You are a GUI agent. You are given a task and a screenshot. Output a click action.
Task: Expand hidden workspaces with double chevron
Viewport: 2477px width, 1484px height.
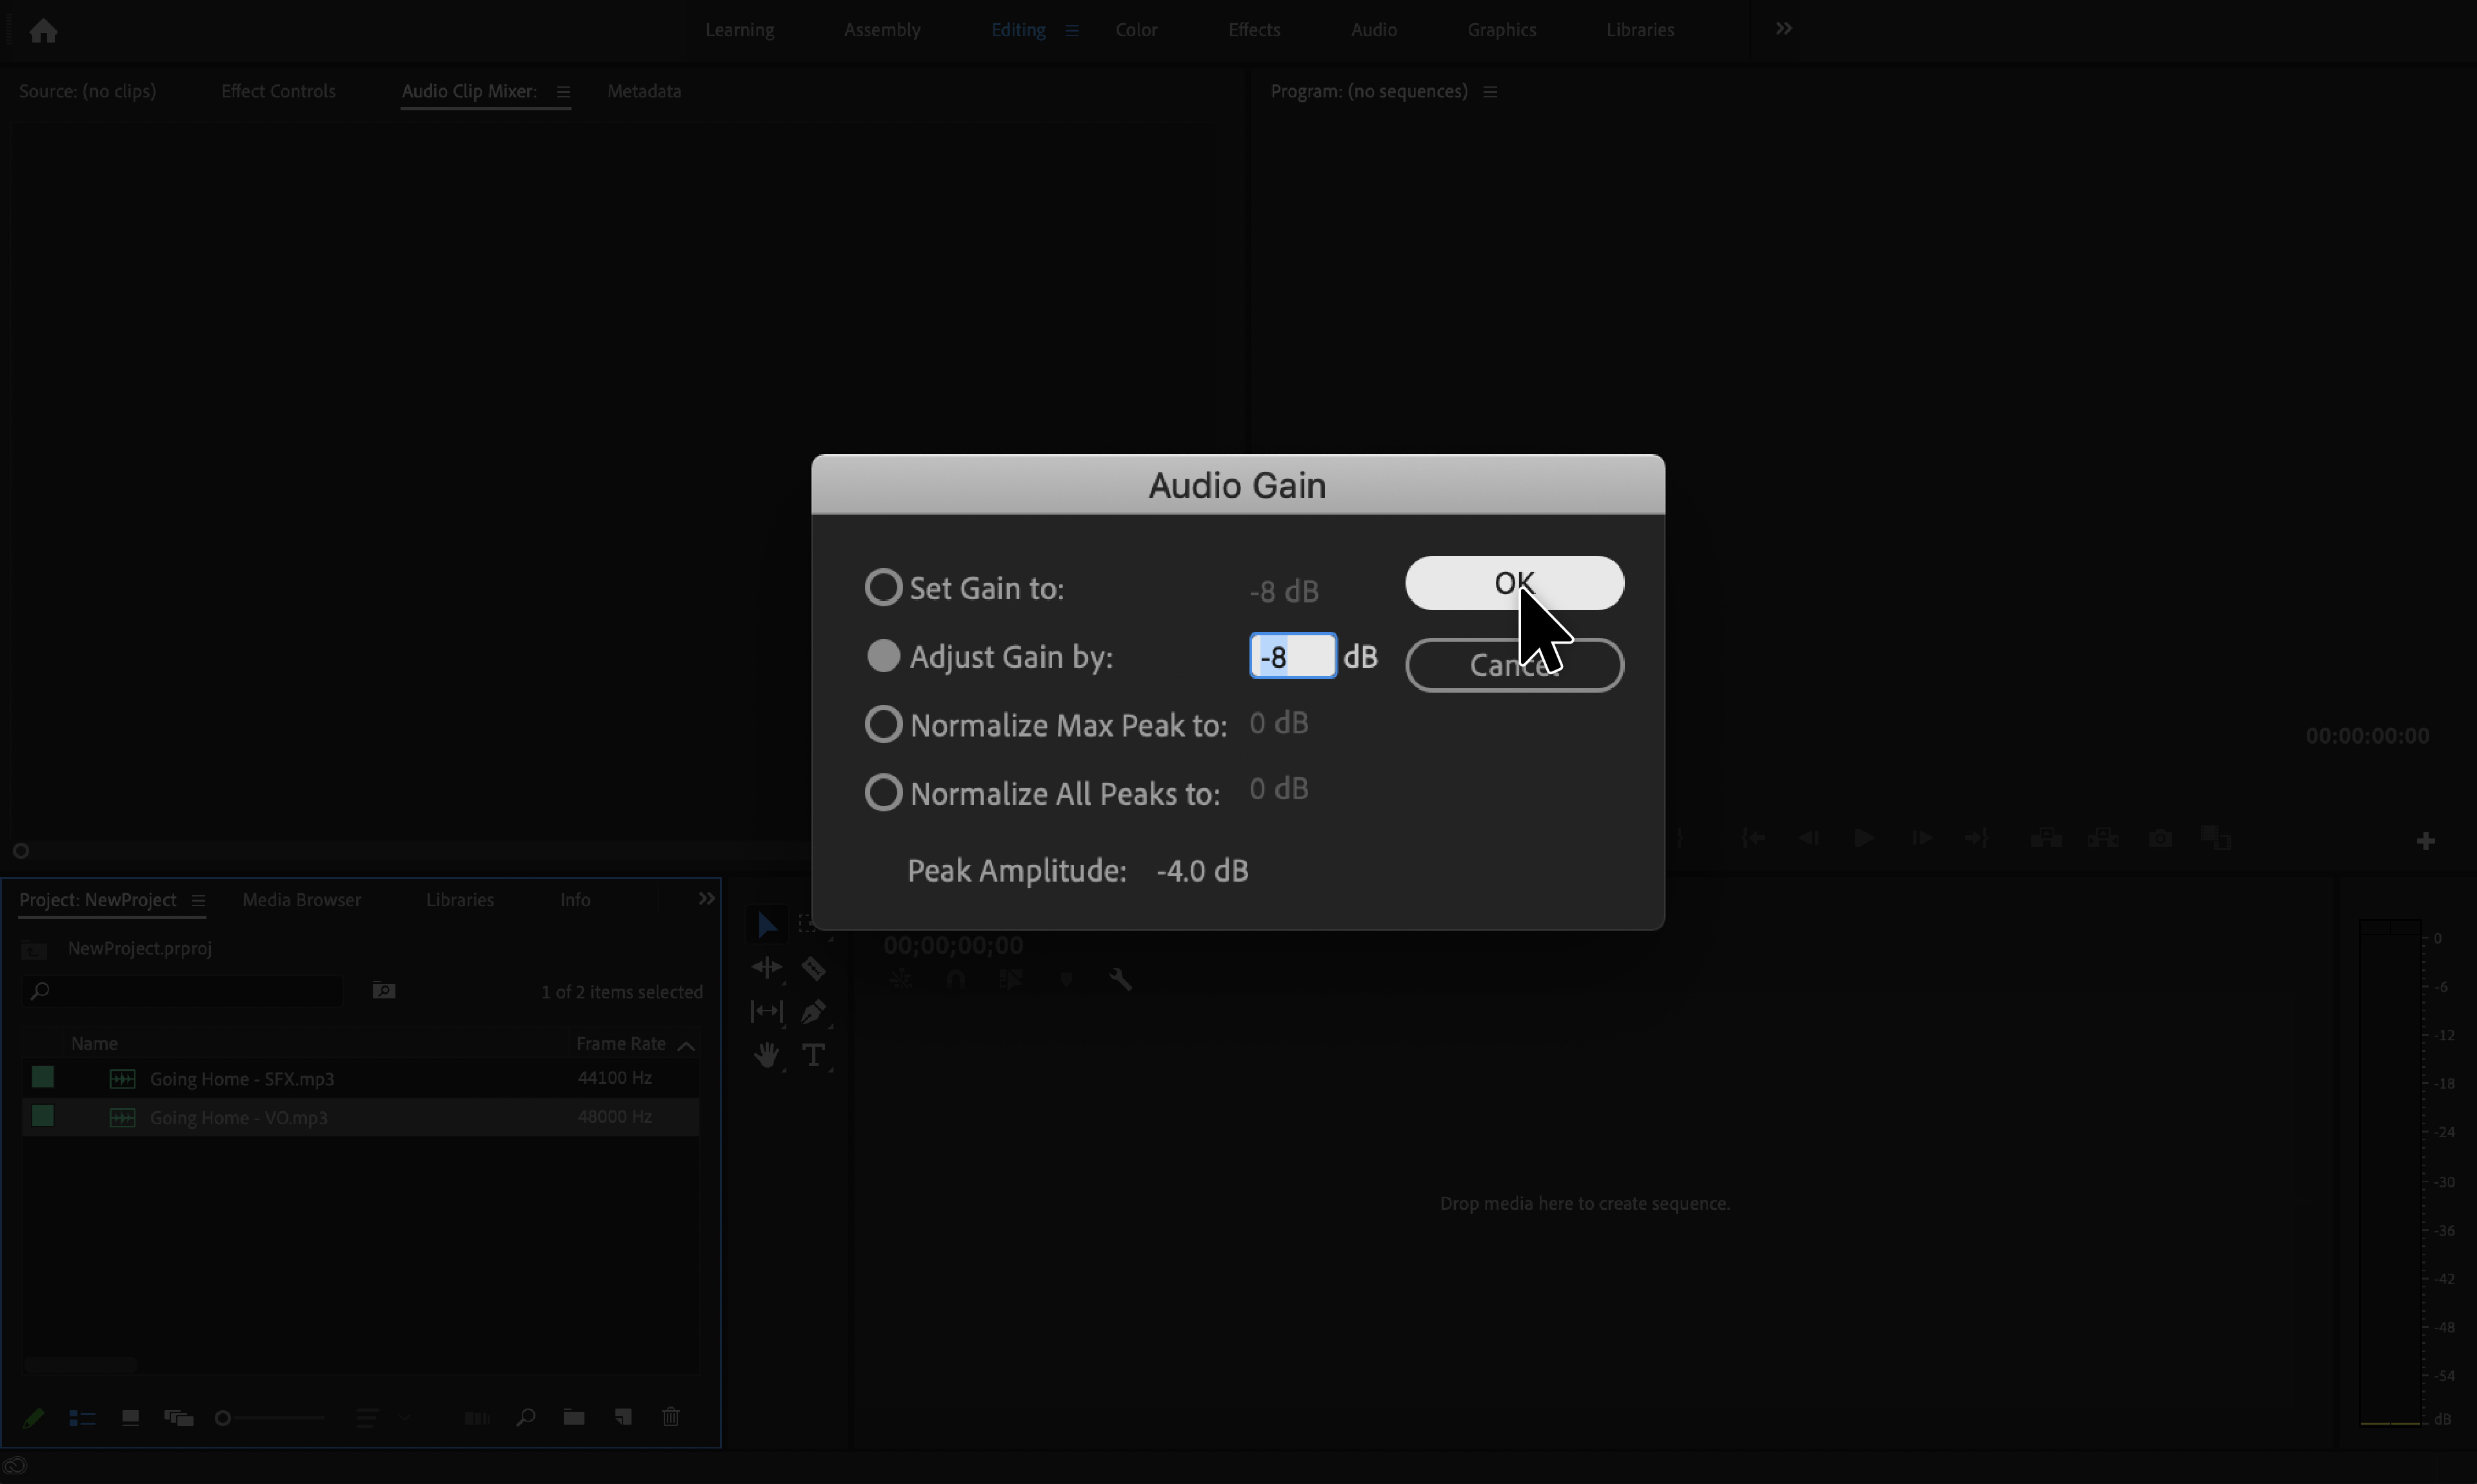[1783, 29]
